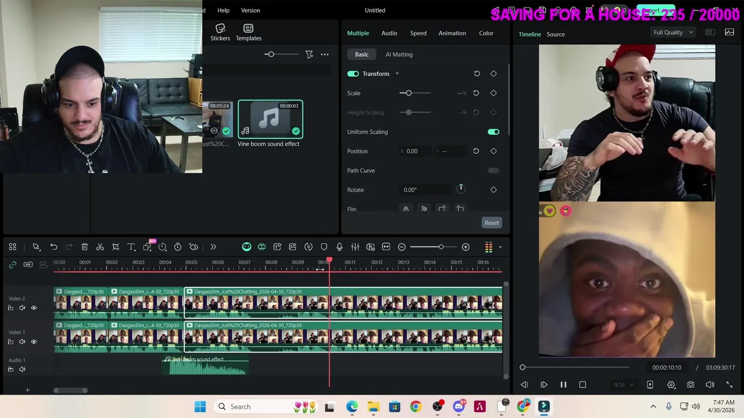Toggle the Transform switch
Viewport: 744px width, 418px height.
pyautogui.click(x=353, y=74)
